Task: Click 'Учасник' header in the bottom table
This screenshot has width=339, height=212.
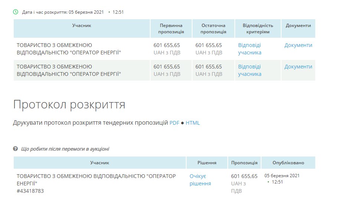Action: click(x=100, y=163)
